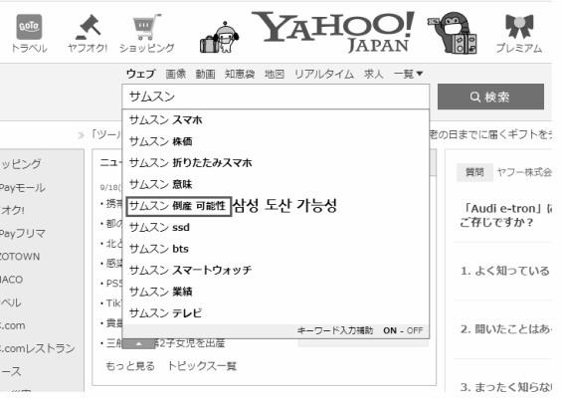Click the masked monkey mascot with suitcase
This screenshot has height=398, width=561.
coord(453,33)
